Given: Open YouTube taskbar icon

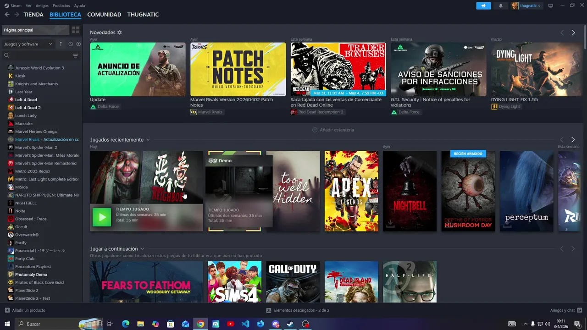Looking at the screenshot, I should click(x=230, y=324).
